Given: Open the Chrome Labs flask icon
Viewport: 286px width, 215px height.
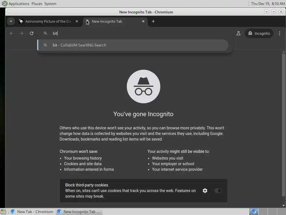Looking at the screenshot, I should coord(239,33).
